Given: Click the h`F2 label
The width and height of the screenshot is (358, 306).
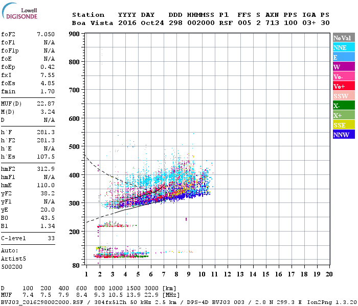Looking at the screenshot, I should [8, 140].
